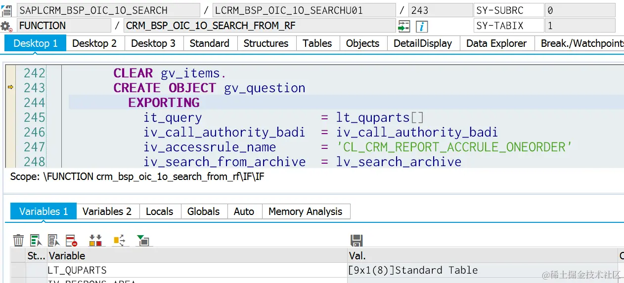Click the trash delete icon in Variables toolbar
Image resolution: width=624 pixels, height=283 pixels.
point(18,240)
